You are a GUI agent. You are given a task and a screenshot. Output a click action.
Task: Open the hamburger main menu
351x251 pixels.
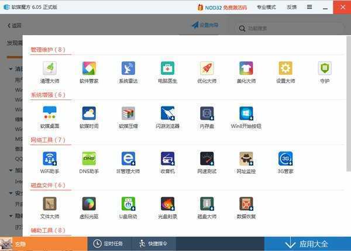309,7
